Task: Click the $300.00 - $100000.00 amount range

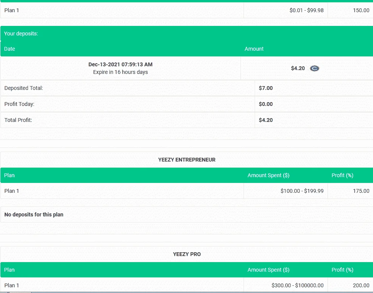Action: tap(297, 285)
